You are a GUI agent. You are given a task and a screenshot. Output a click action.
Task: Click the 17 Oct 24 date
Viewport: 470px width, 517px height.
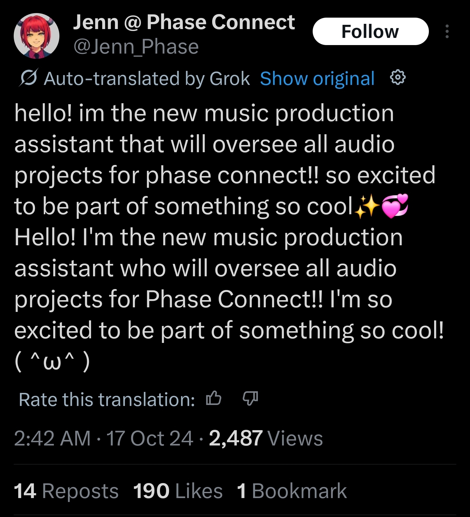pos(150,438)
